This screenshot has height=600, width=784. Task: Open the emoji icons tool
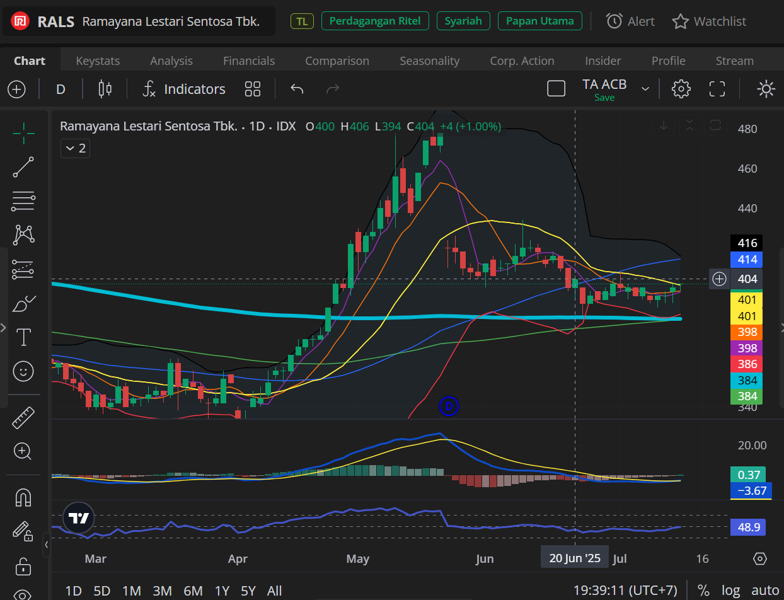(23, 372)
